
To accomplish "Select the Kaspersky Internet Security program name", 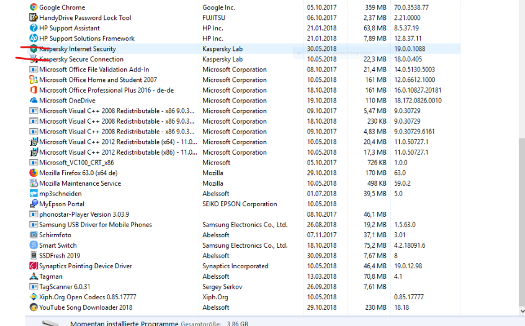I will (x=78, y=48).
